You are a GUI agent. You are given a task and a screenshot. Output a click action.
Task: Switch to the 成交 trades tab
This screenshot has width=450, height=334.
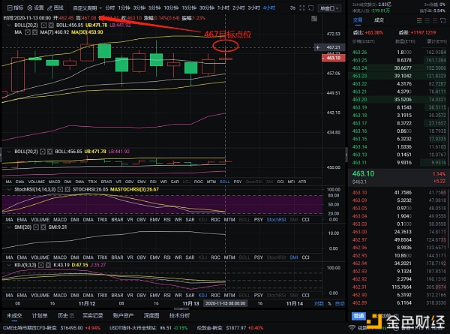coord(379,20)
